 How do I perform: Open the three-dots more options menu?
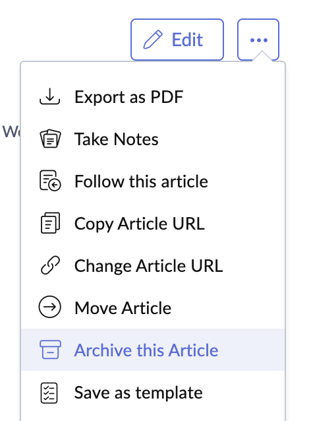258,40
